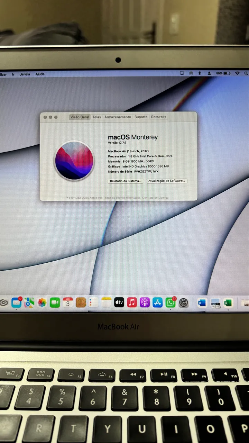The width and height of the screenshot is (249, 443).
Task: Open the Contrato de Licença link
Action: point(156,198)
